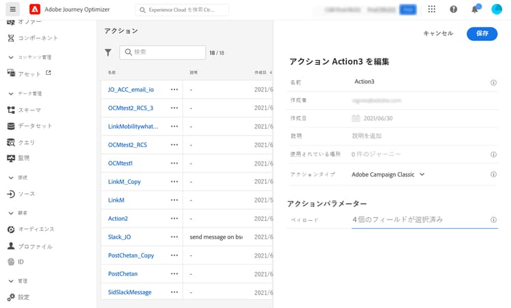Click the external link icon beside アセット
511x308 pixels.
(48, 73)
